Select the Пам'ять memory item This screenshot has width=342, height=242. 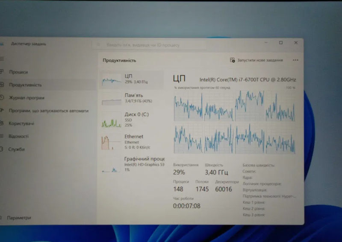point(131,98)
